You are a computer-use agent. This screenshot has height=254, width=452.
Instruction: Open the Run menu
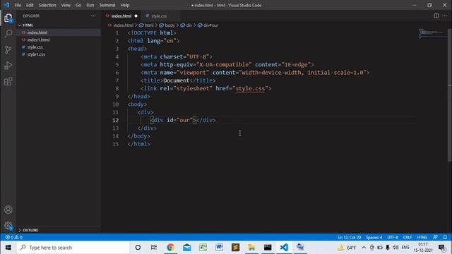point(90,5)
